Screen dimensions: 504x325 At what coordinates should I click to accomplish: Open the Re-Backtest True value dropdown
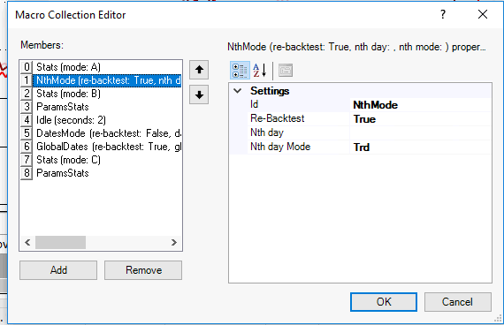(x=420, y=119)
